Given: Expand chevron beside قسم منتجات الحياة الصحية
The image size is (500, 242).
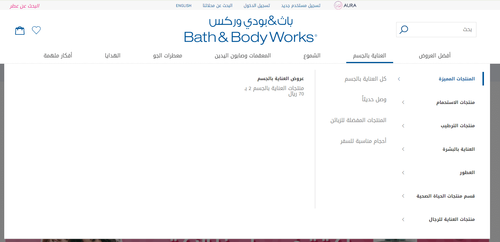Looking at the screenshot, I should pyautogui.click(x=403, y=196).
